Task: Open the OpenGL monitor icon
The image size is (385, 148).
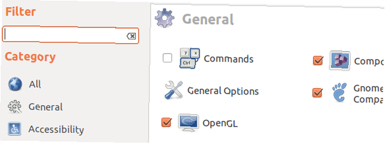Action: [x=188, y=123]
